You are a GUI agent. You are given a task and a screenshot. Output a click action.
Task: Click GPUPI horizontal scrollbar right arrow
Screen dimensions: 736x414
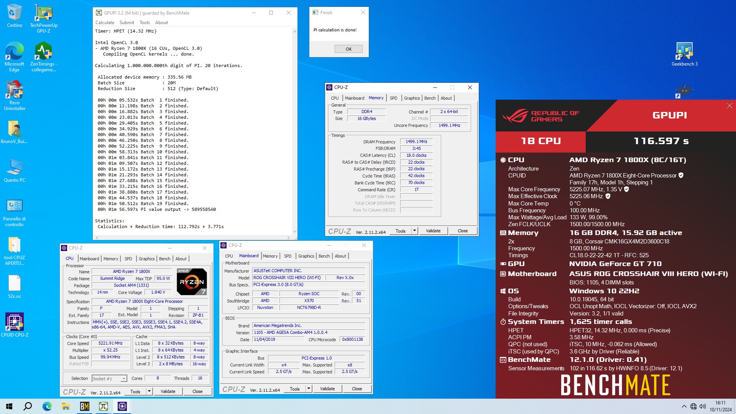click(288, 238)
